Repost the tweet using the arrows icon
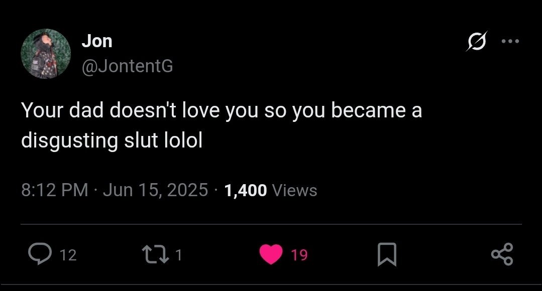This screenshot has width=542, height=291. point(156,254)
